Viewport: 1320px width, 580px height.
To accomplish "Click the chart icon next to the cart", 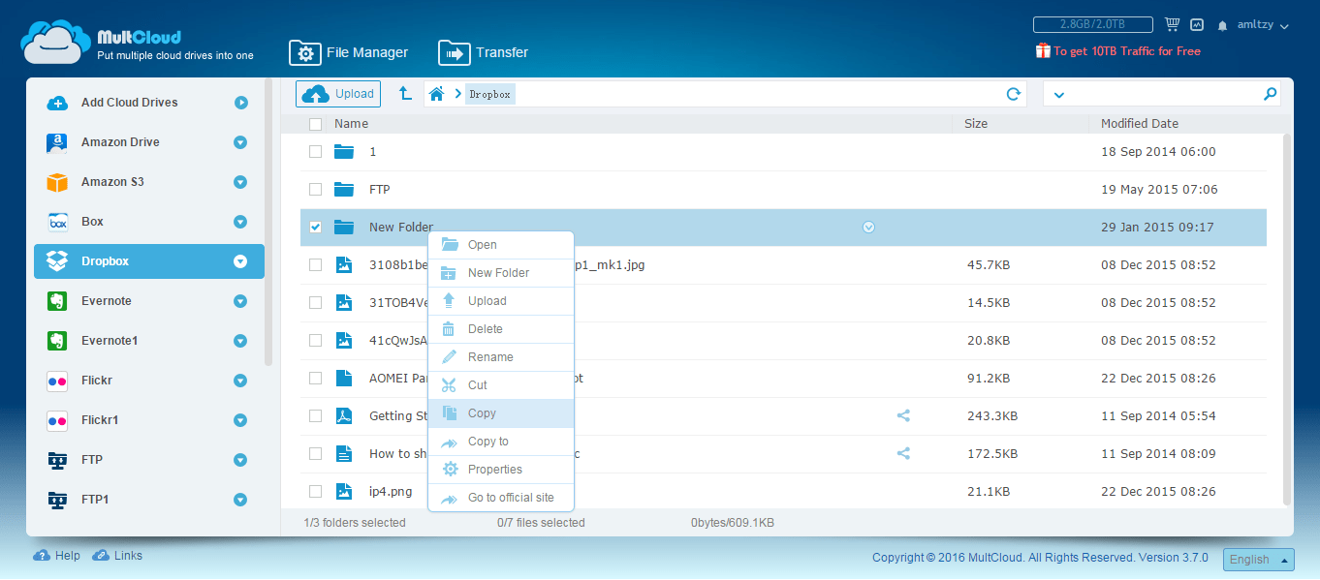I will pos(1196,22).
